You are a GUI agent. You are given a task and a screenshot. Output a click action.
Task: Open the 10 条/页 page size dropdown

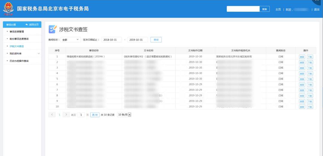pyautogui.click(x=124, y=115)
